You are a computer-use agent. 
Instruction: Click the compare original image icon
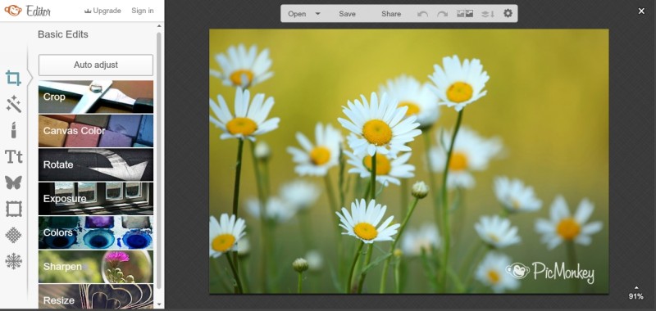465,14
